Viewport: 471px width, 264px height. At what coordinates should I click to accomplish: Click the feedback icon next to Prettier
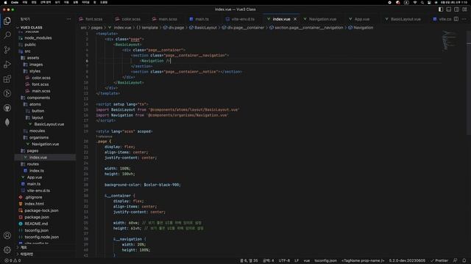(456, 260)
